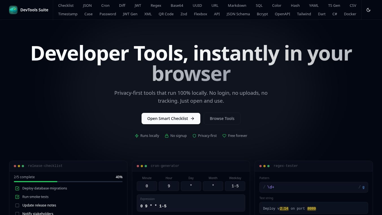Open JWT Gen tool
The width and height of the screenshot is (382, 215).
130,14
